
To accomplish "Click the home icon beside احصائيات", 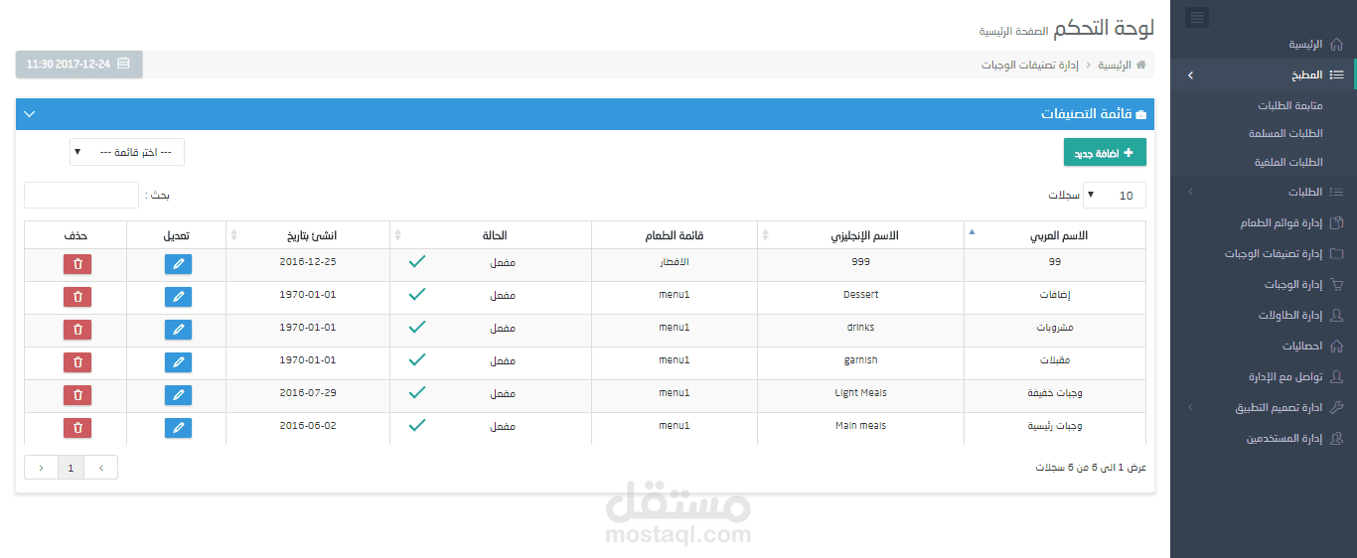I will tap(1336, 346).
